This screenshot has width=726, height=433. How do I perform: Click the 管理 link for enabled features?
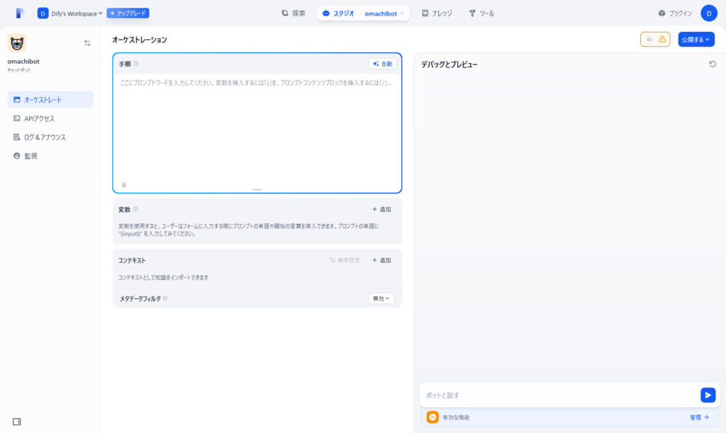click(x=699, y=417)
